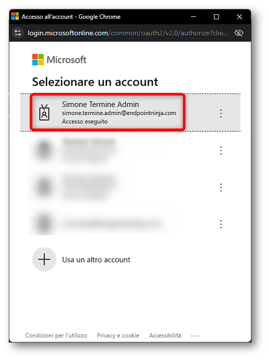Viewport: 269px width, 360px height.
Task: Open options menu for Simone Termine Admin
Action: point(221,113)
